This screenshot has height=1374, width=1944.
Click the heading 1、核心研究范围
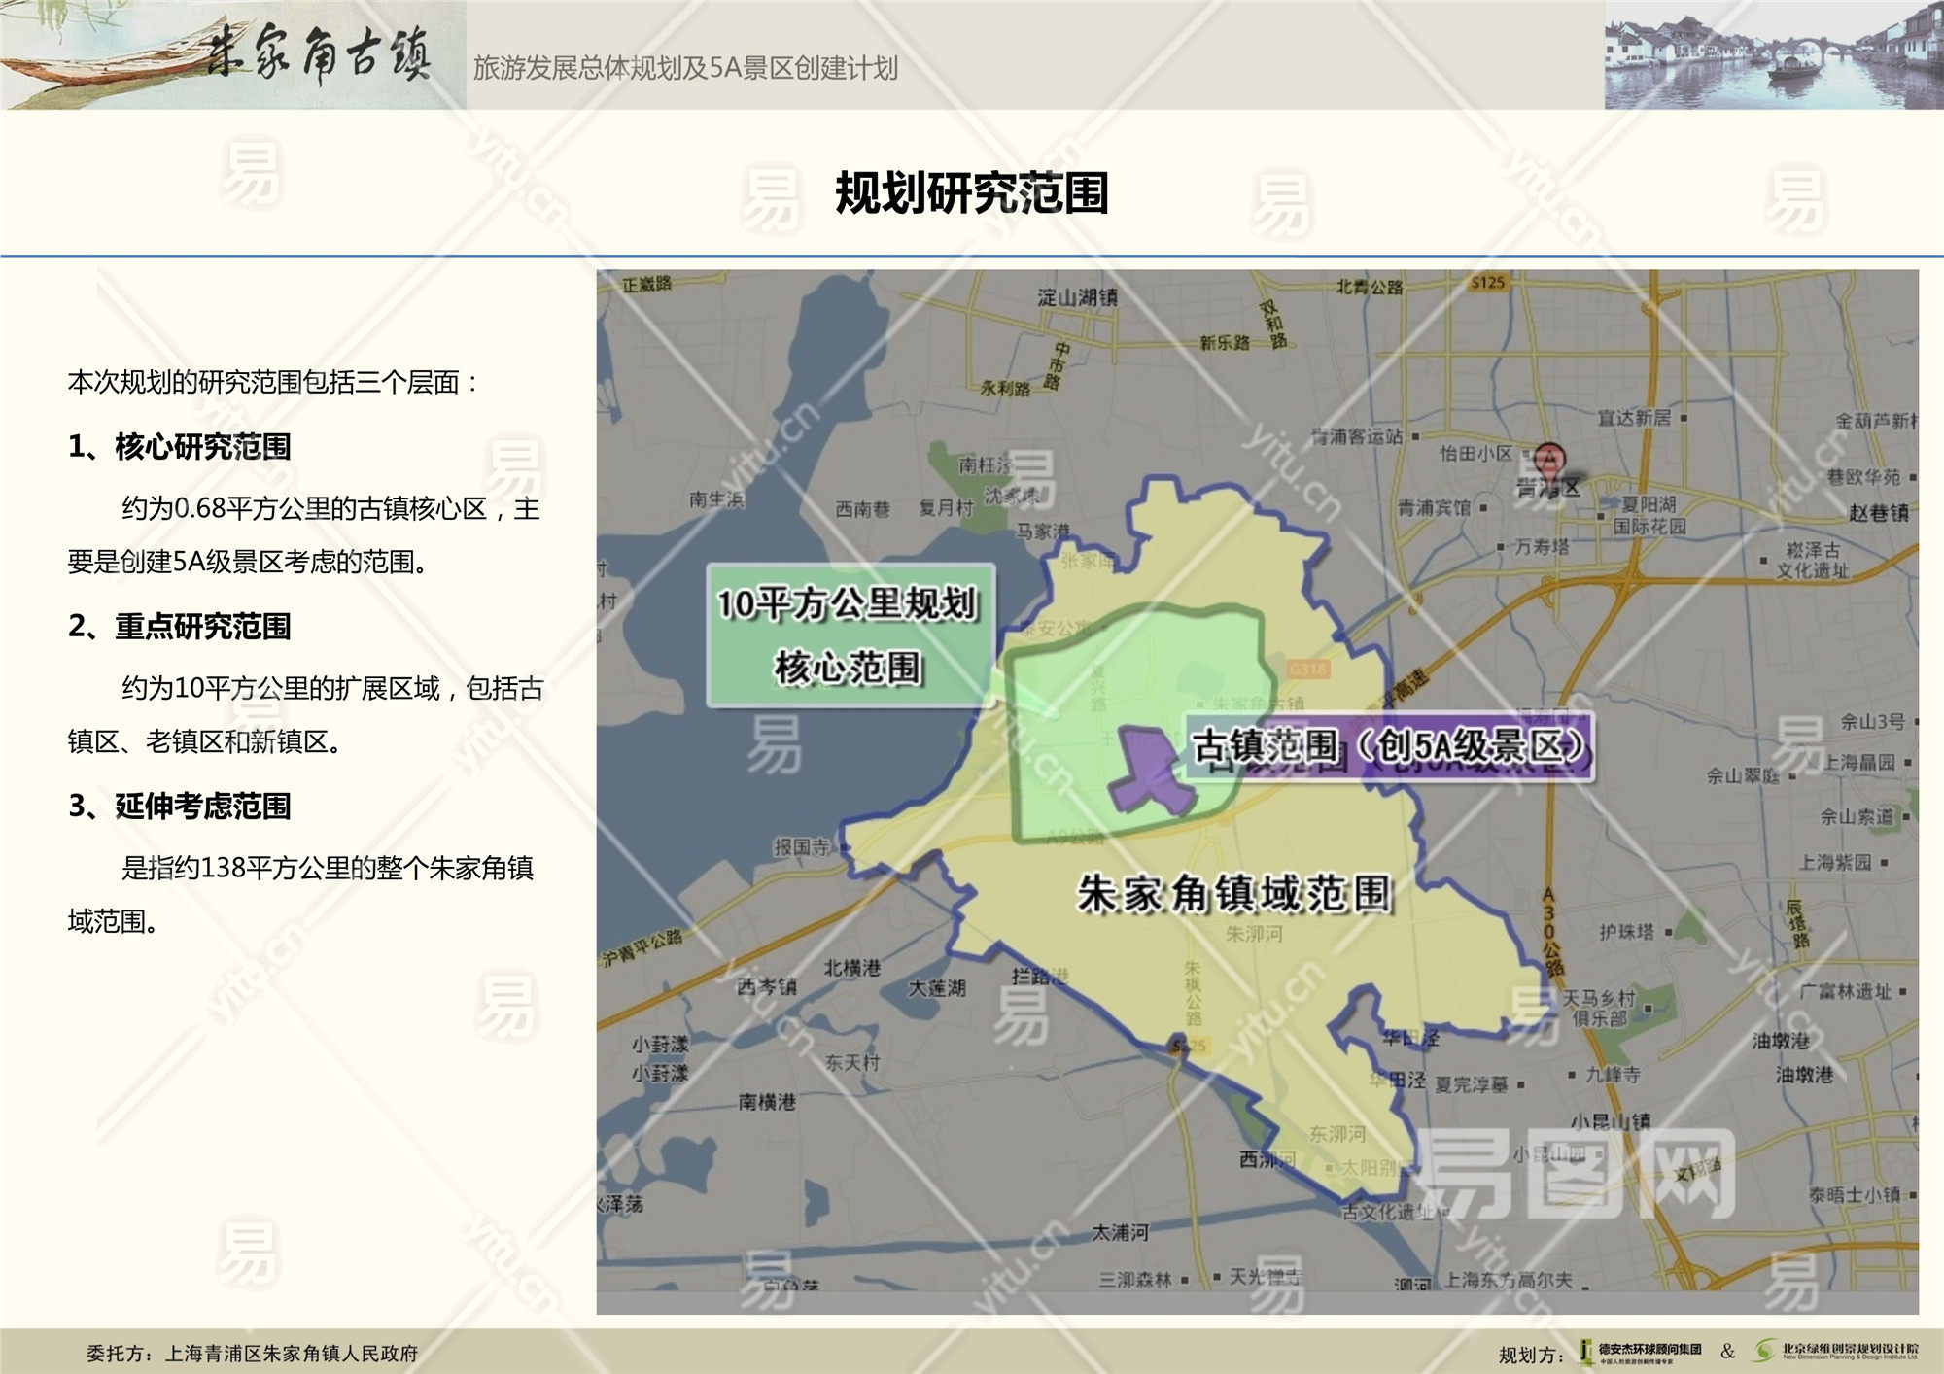click(x=180, y=447)
